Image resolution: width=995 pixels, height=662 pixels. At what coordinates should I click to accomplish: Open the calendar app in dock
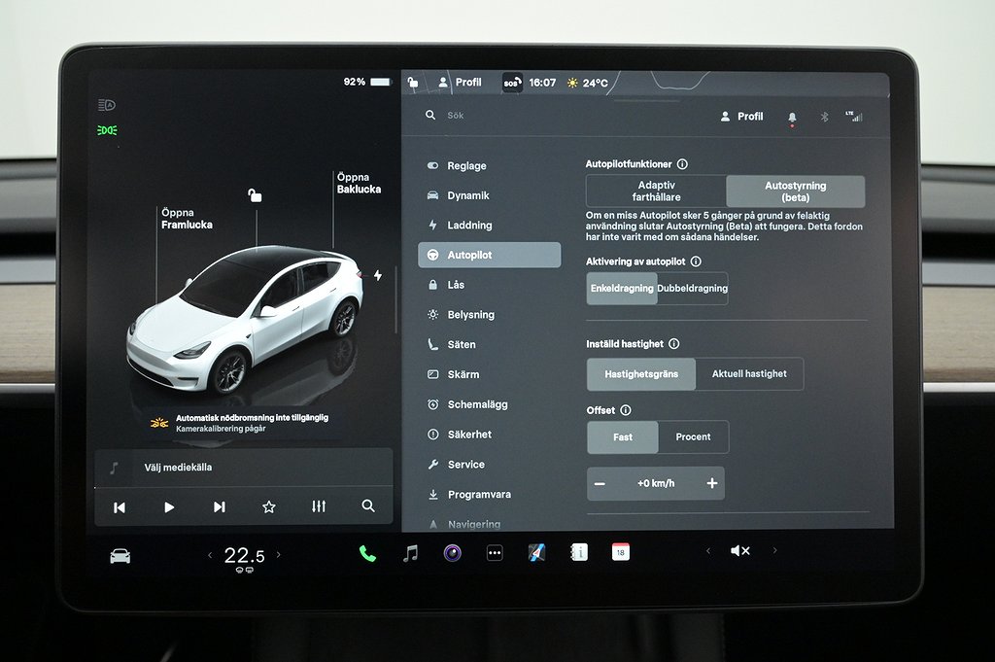pyautogui.click(x=620, y=552)
